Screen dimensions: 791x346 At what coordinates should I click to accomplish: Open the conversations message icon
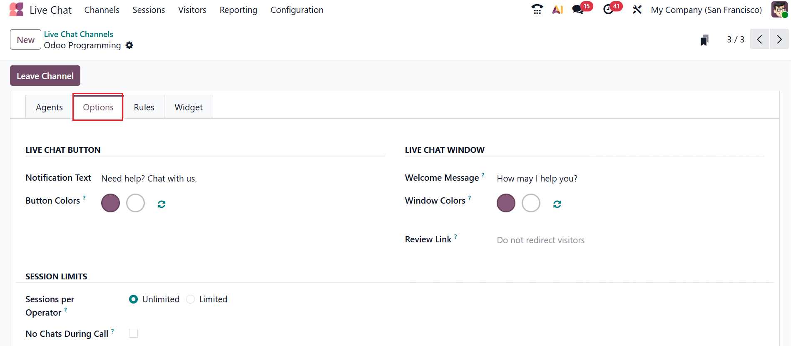pos(578,9)
